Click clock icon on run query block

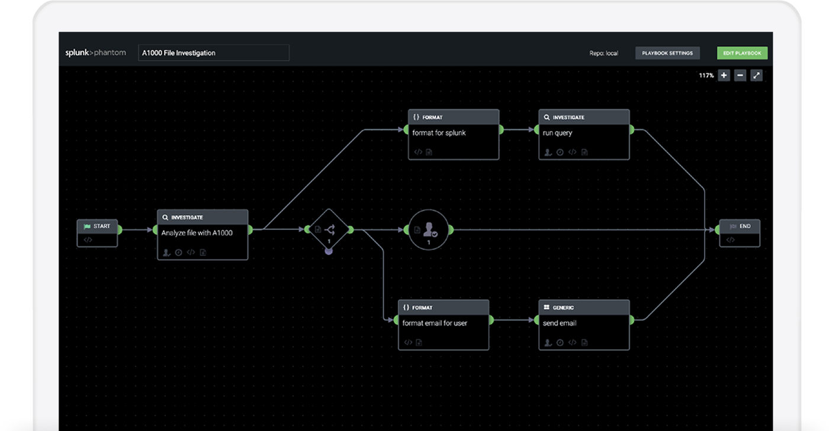(560, 152)
